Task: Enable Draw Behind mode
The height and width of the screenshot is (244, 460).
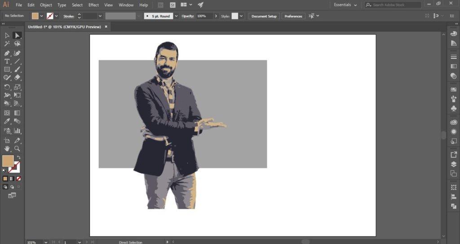Action: pyautogui.click(x=12, y=187)
